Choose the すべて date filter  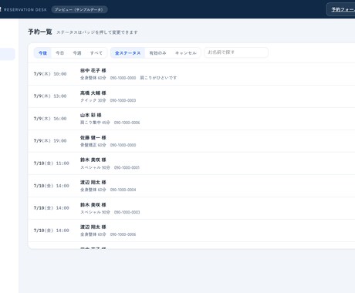point(96,53)
